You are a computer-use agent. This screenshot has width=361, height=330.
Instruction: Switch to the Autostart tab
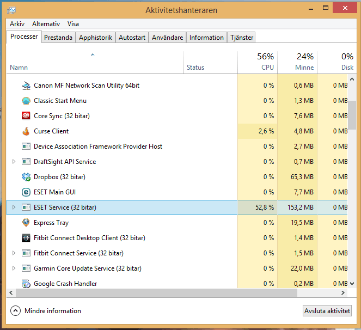(132, 38)
